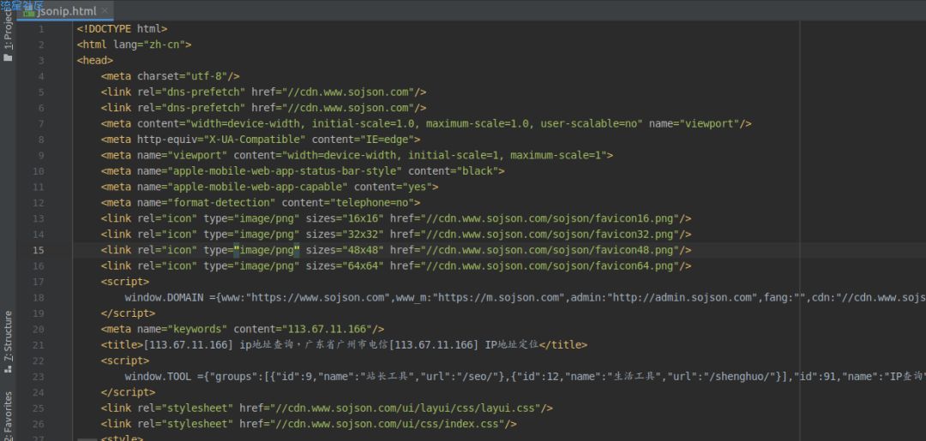Image resolution: width=926 pixels, height=441 pixels.
Task: Click the HTML file icon on jsonip.html tab
Action: click(x=29, y=11)
